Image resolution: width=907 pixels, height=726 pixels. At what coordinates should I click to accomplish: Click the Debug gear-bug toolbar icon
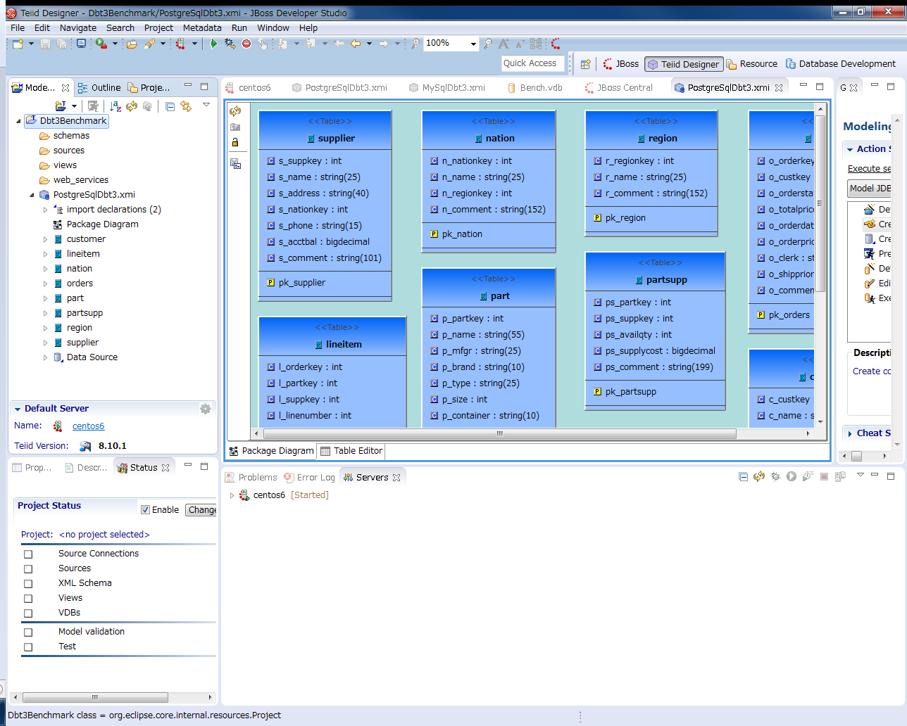tap(230, 44)
